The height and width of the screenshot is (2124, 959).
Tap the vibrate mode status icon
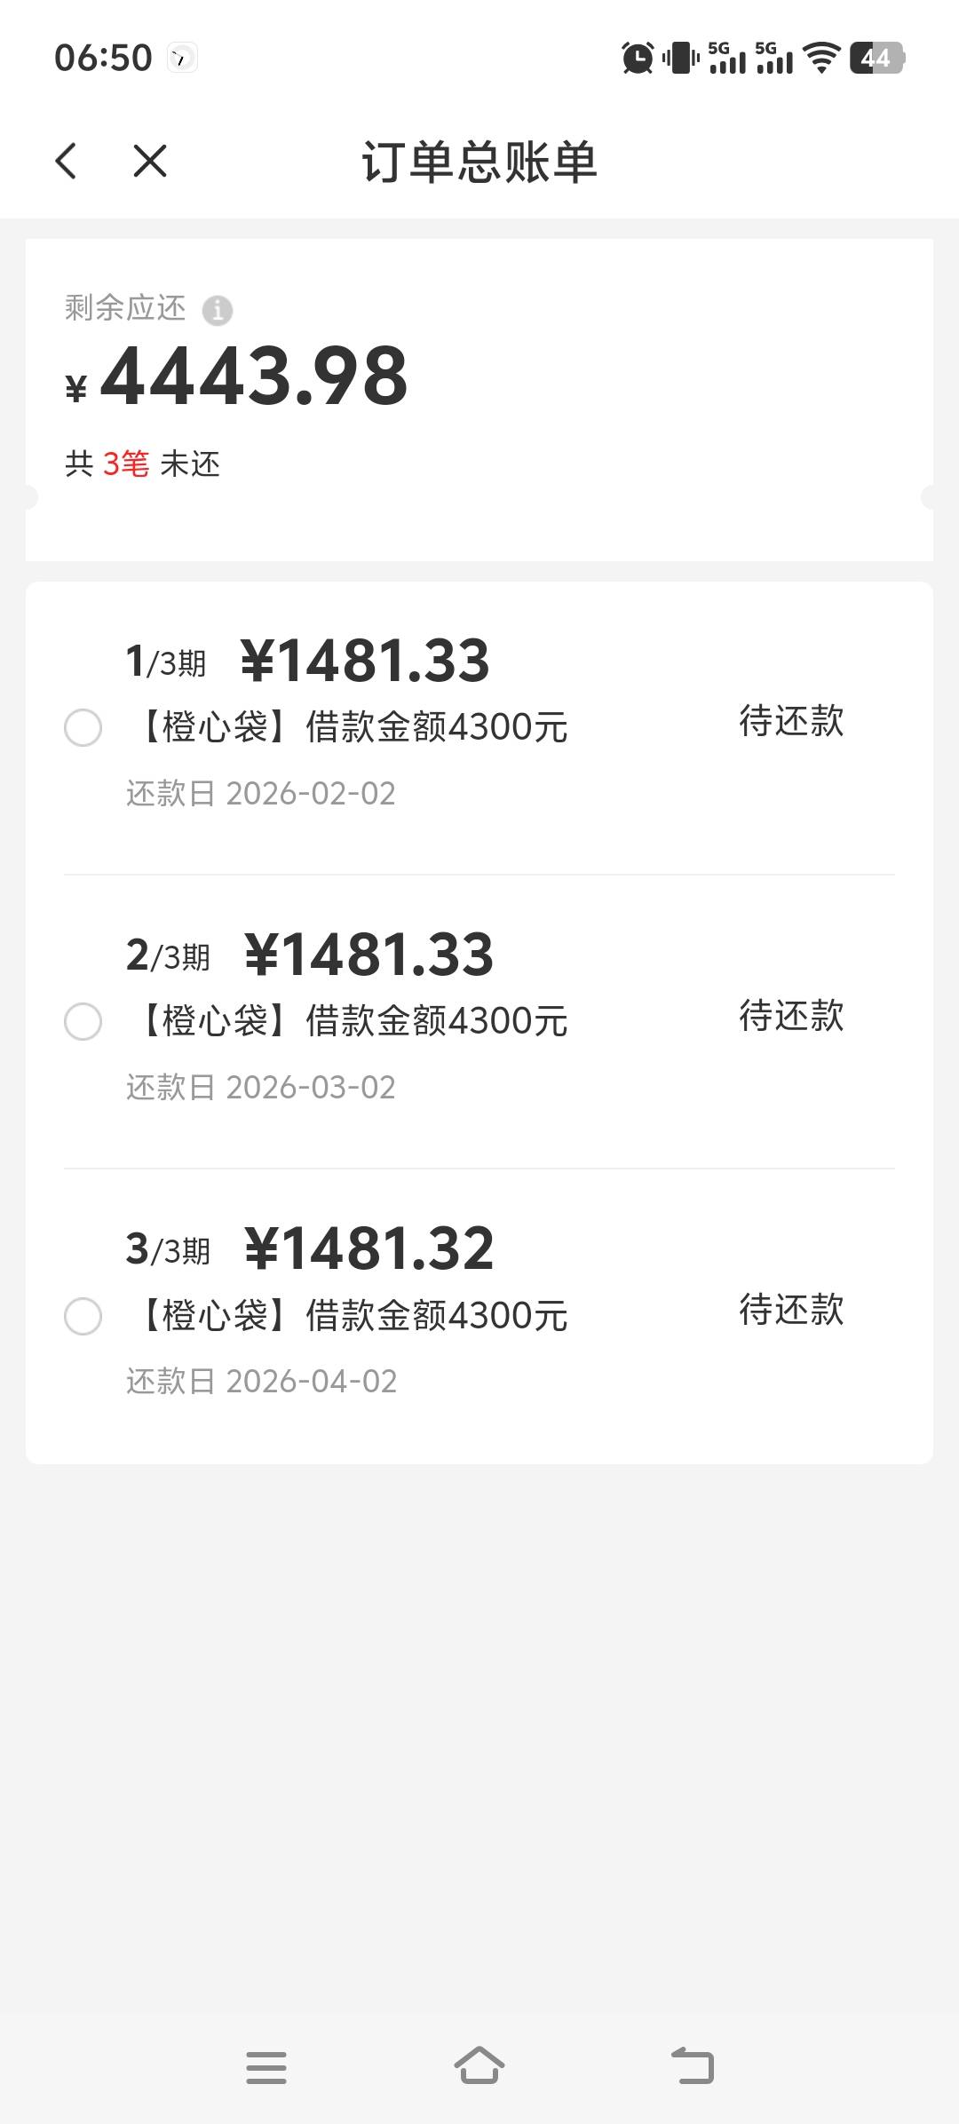(681, 59)
